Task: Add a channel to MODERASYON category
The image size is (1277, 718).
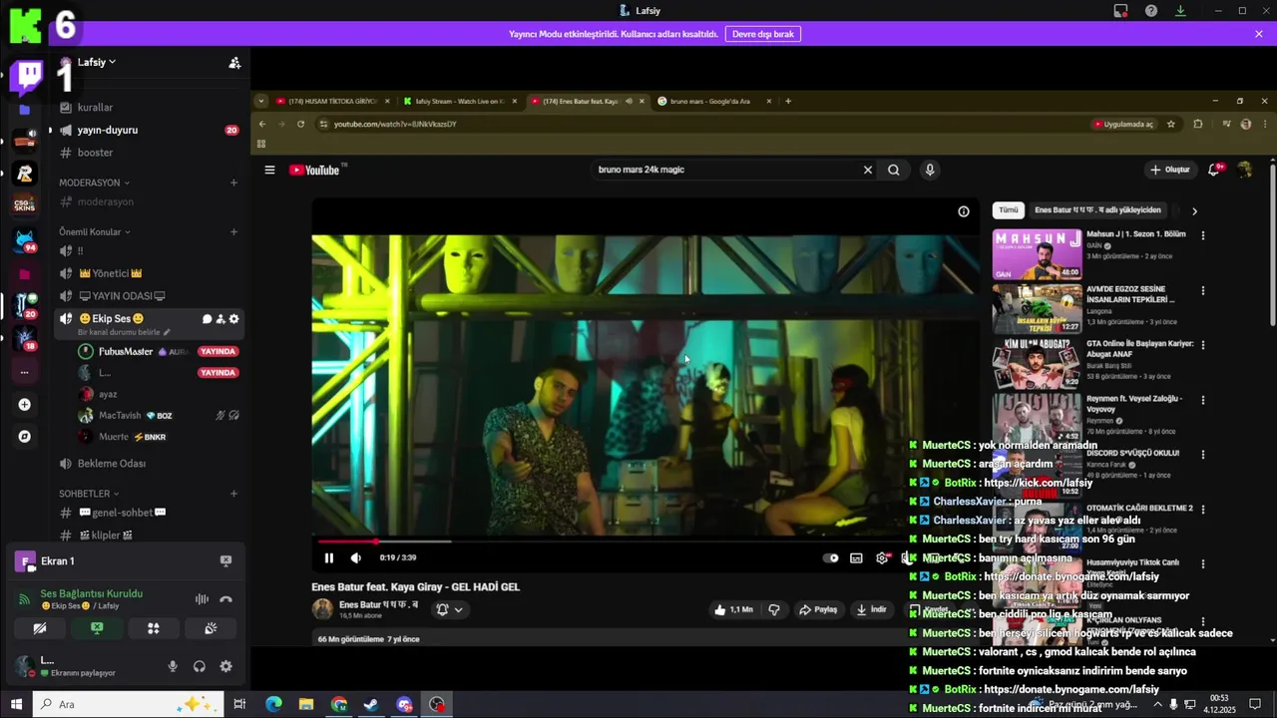Action: click(234, 182)
